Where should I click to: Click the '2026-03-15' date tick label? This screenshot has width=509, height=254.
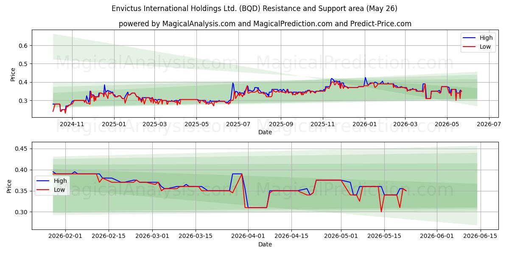click(x=195, y=237)
